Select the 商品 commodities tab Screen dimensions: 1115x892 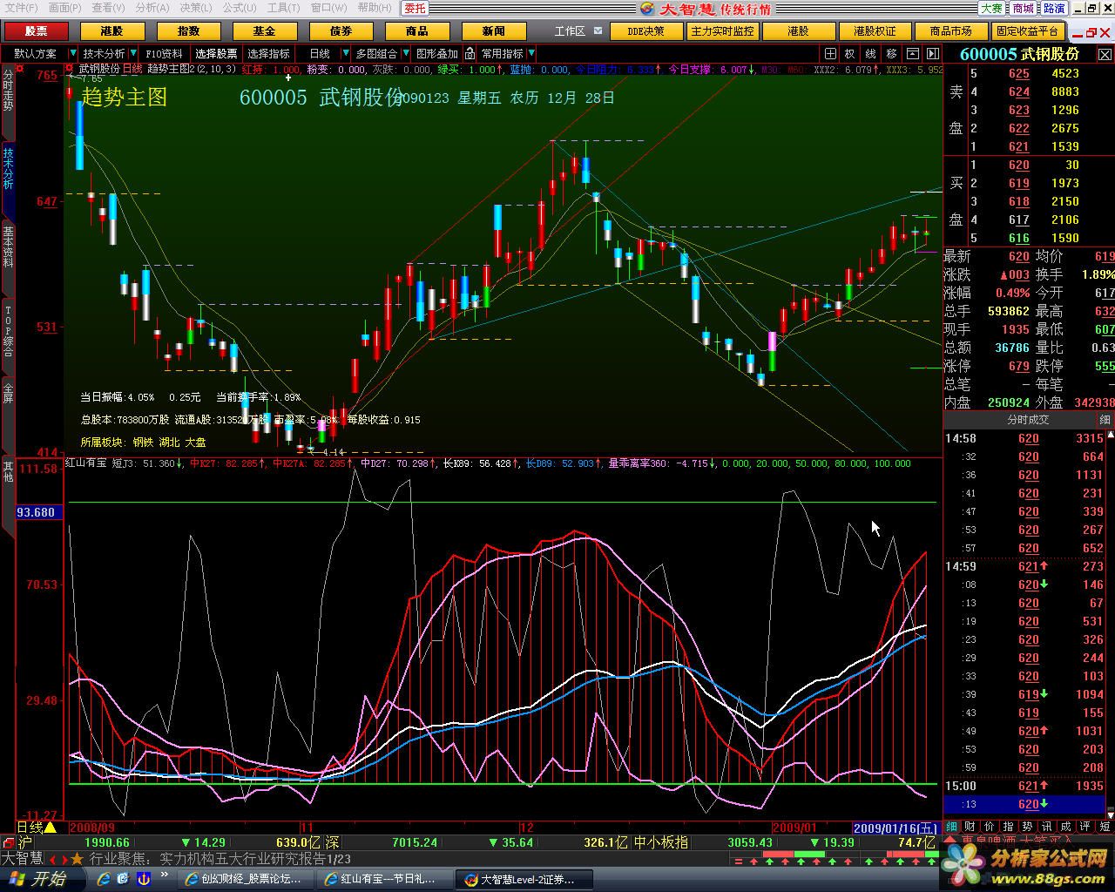pyautogui.click(x=417, y=30)
